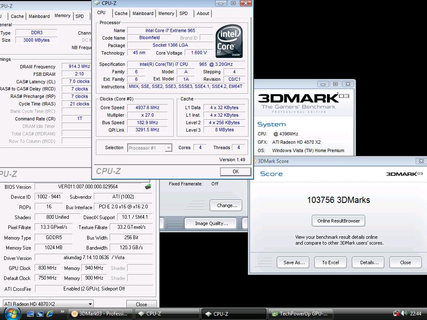Click the Shaders 800 Unified value

[x=58, y=217]
